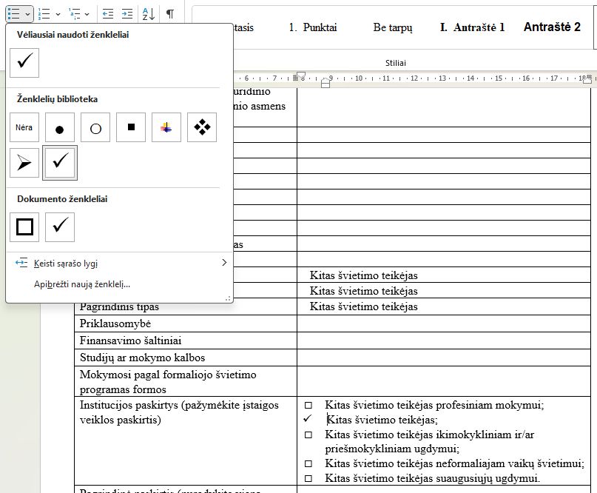
Task: Choose hollow circle bullet in library
Action: [x=95, y=127]
